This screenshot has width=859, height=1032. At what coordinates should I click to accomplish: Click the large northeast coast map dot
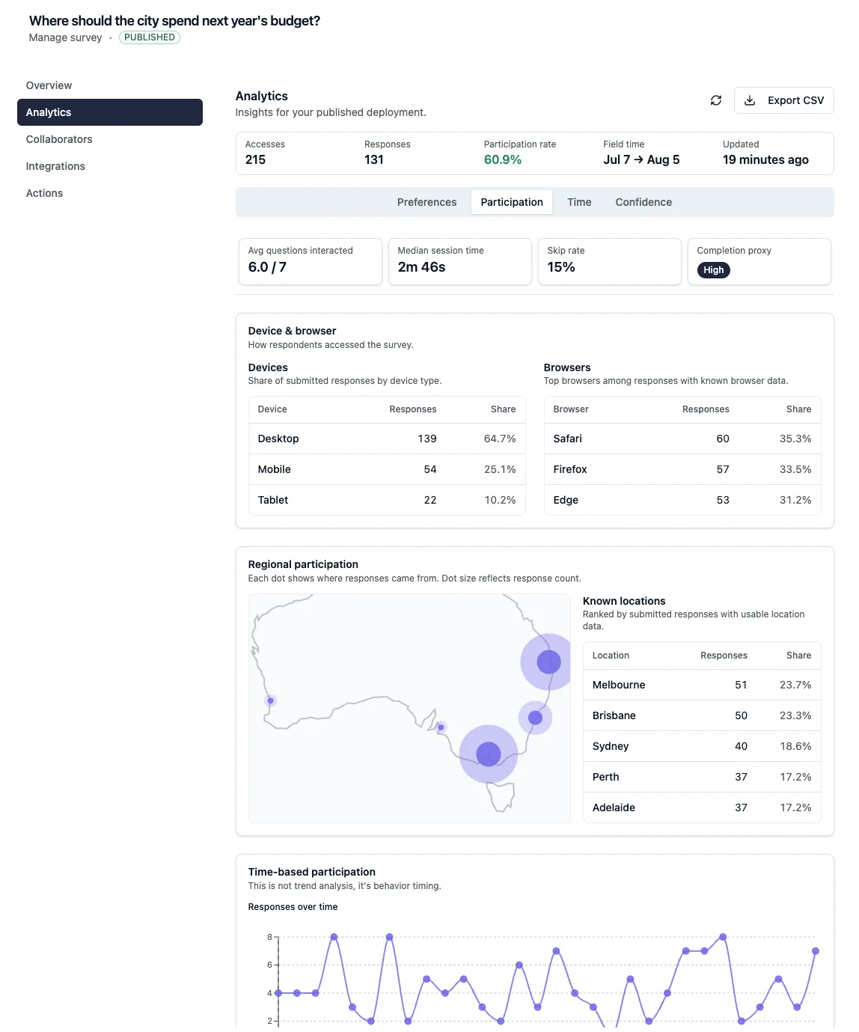coord(548,662)
